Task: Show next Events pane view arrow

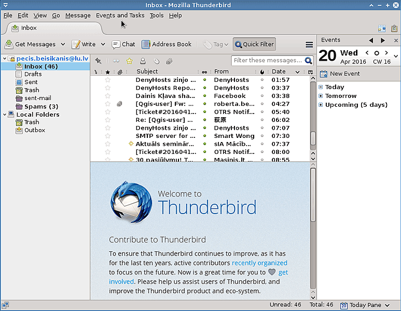Action: 383,40
